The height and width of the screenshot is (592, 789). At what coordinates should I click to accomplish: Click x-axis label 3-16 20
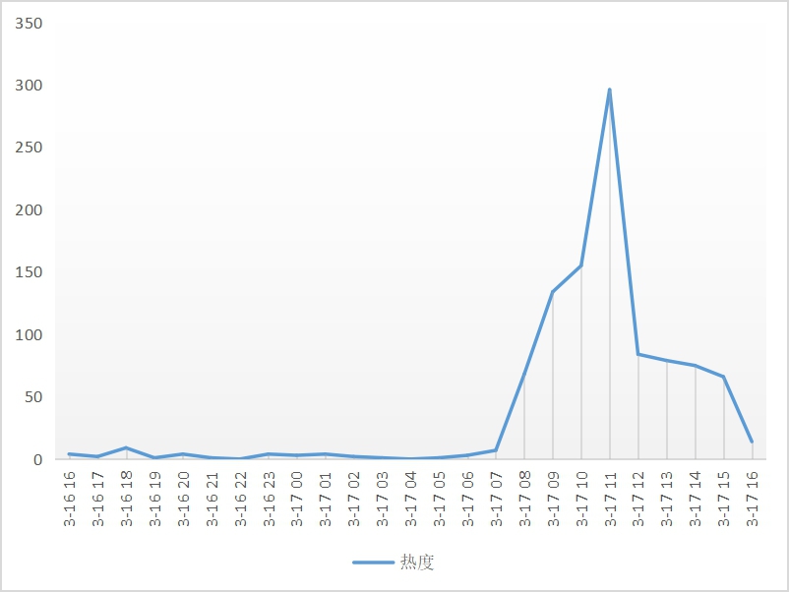pyautogui.click(x=183, y=499)
